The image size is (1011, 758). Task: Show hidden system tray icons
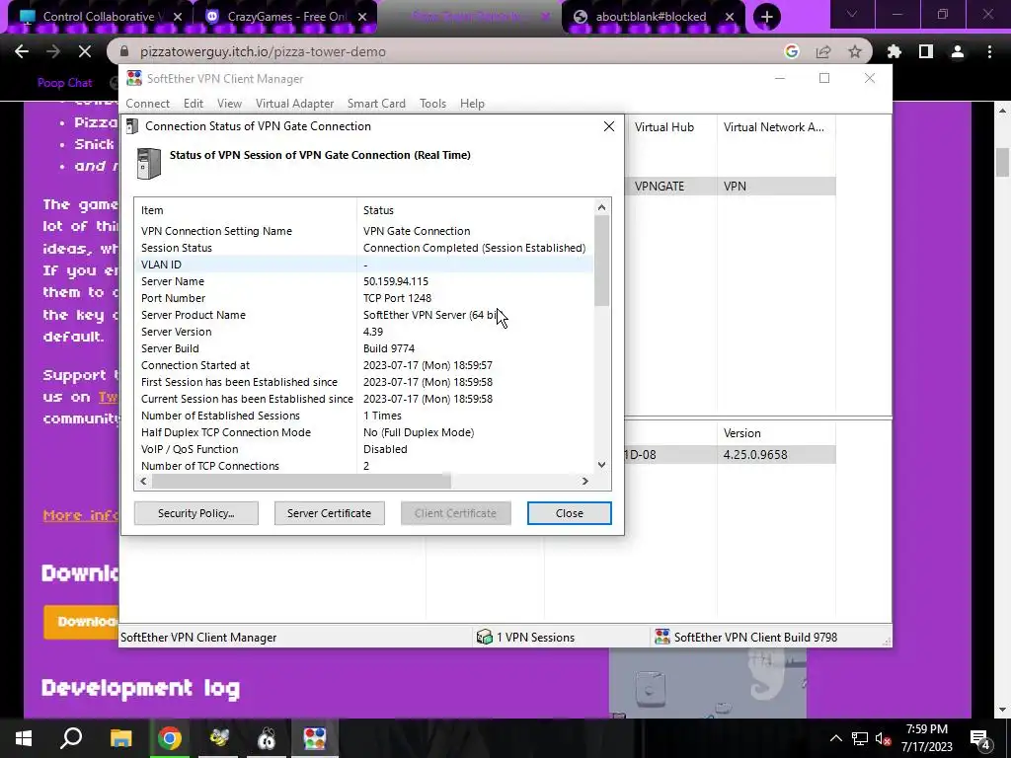pyautogui.click(x=835, y=738)
